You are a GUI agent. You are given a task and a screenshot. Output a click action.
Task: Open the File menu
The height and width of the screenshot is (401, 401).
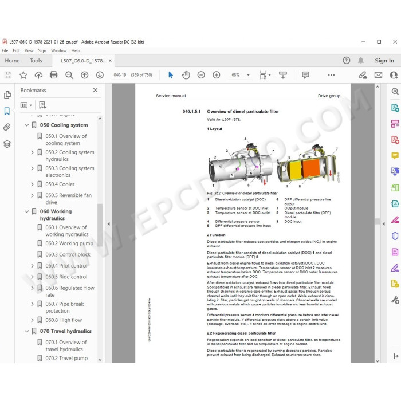click(x=5, y=50)
